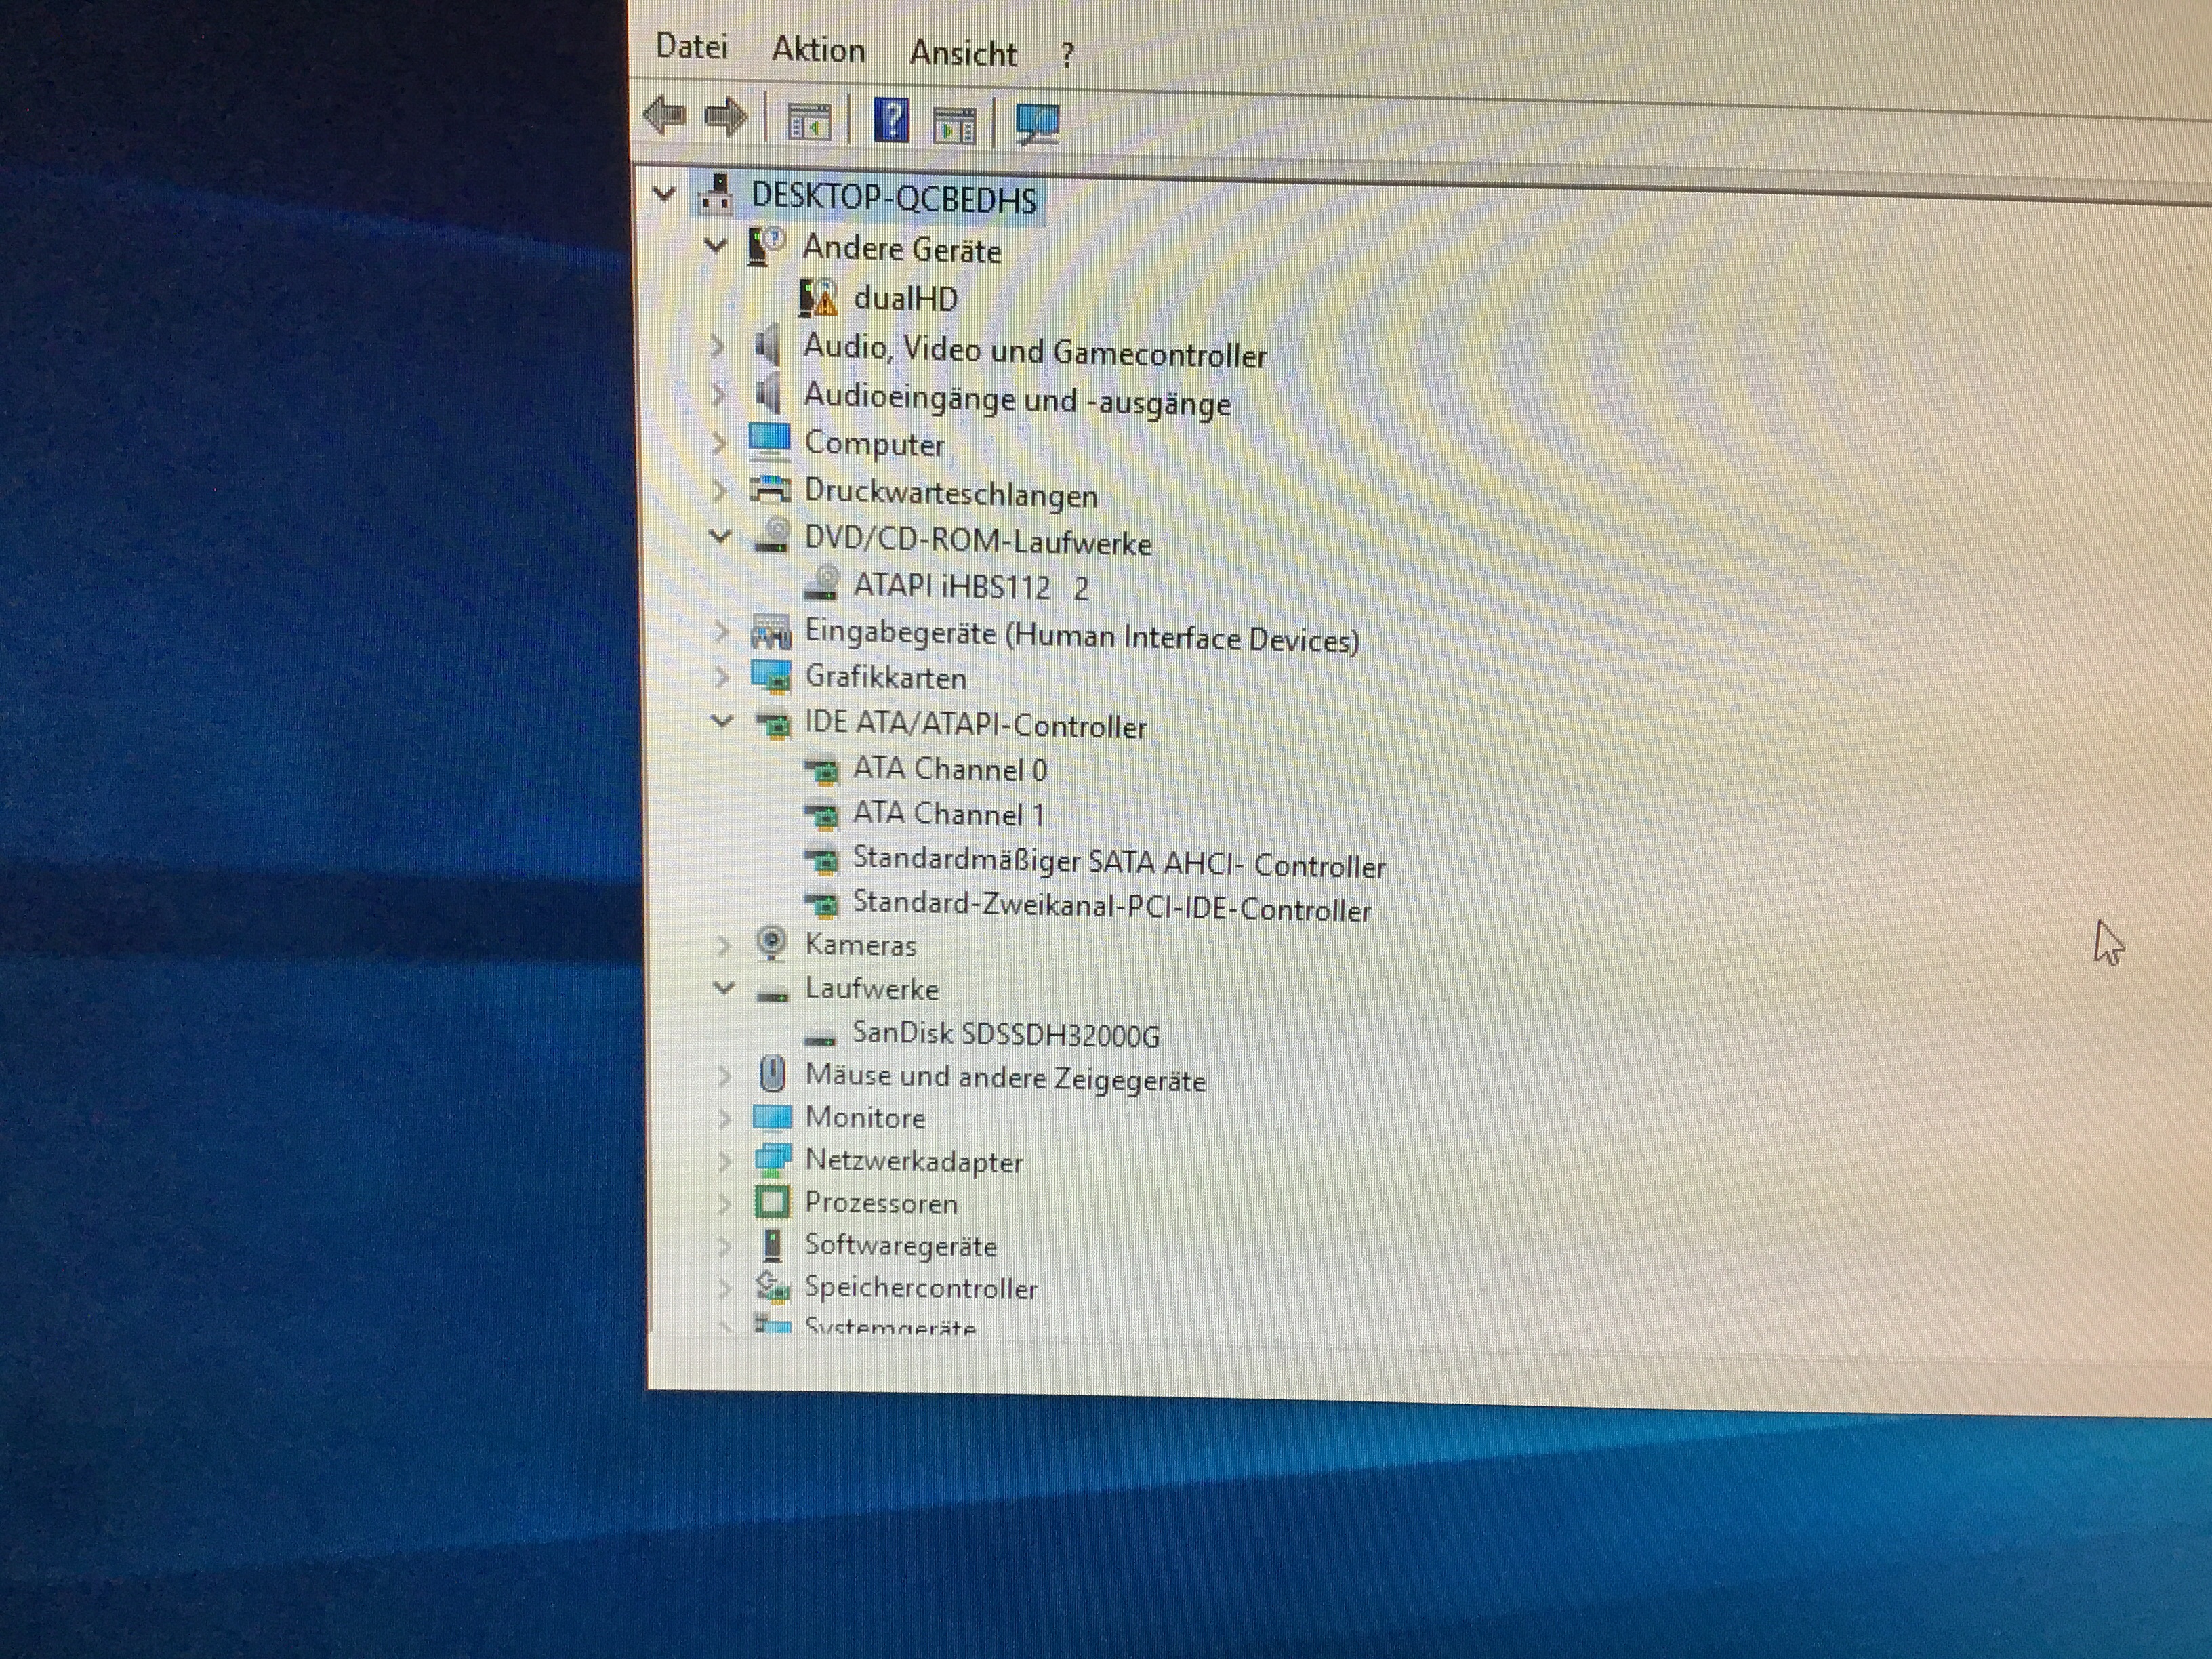Select ATAPI iHBS112 2 drive entry
Viewport: 2212px width, 1659px height.
(x=971, y=586)
